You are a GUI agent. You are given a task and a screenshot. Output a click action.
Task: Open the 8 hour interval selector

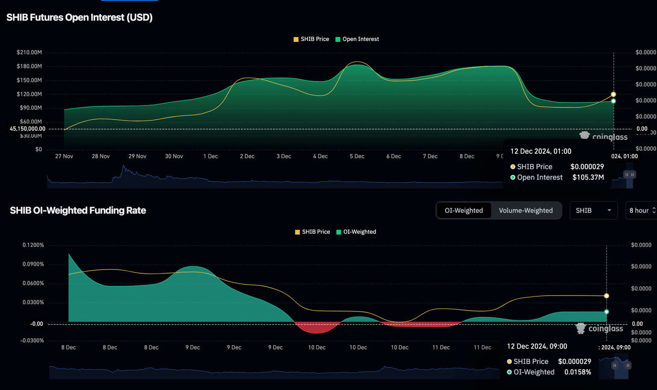[x=641, y=211]
